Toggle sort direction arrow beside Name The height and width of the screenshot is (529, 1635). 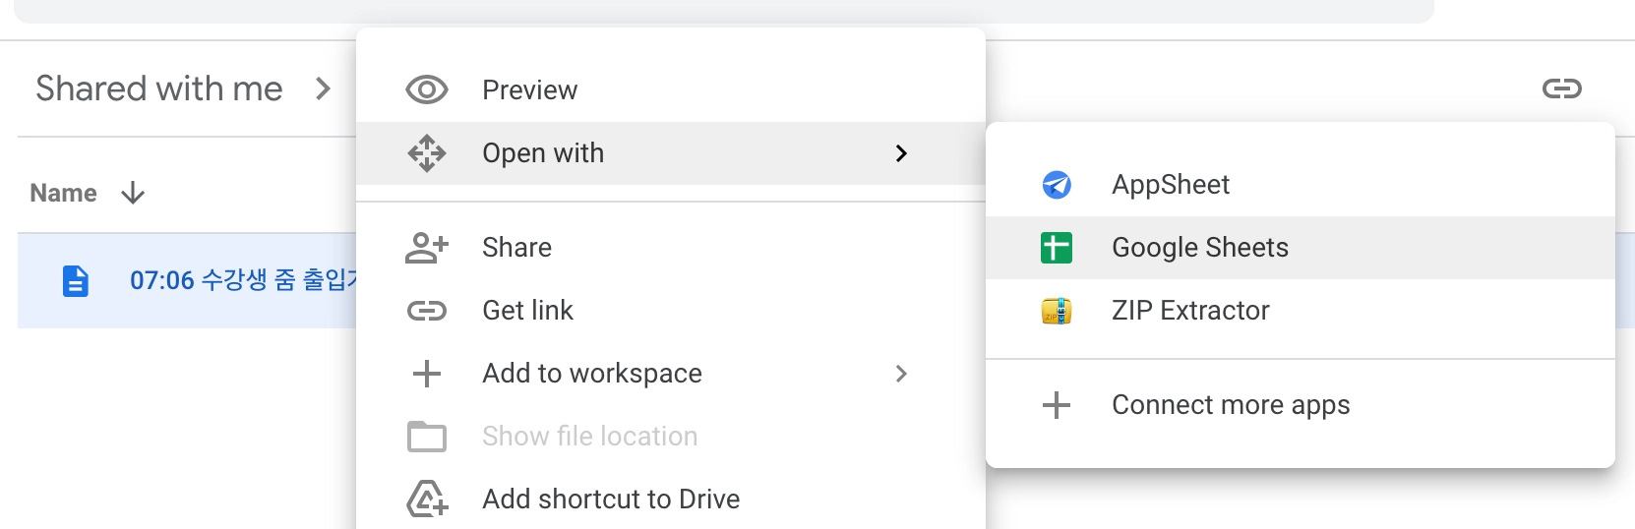click(x=133, y=193)
